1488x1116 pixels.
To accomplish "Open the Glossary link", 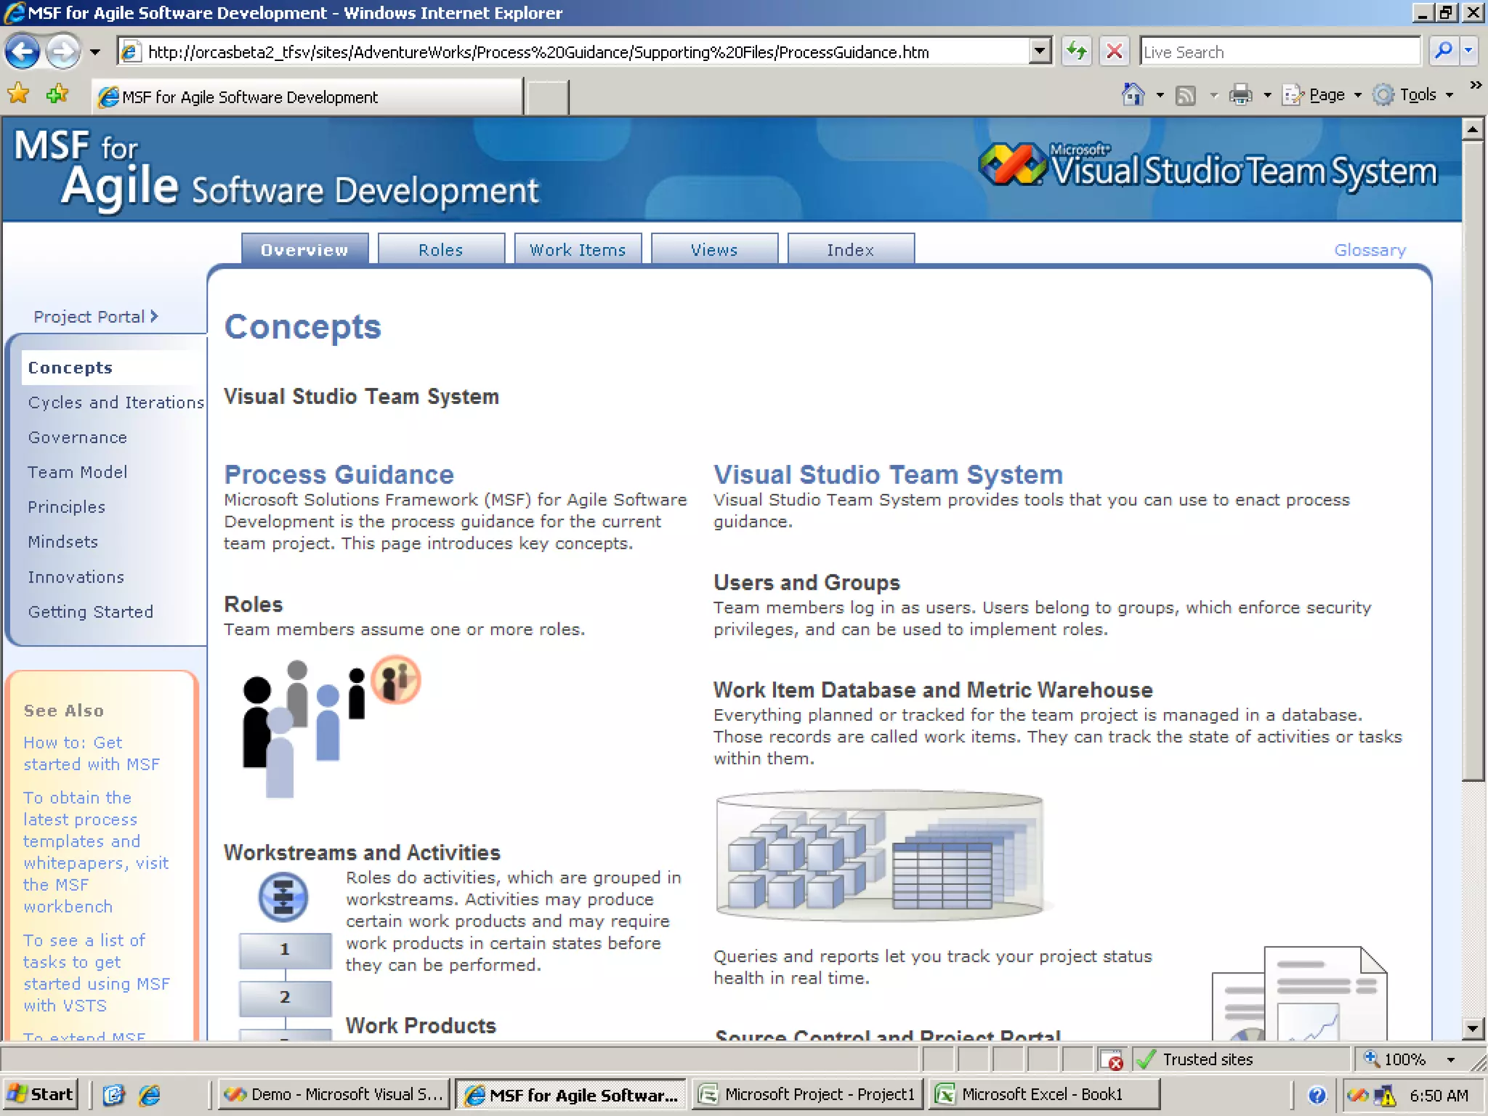I will [1370, 250].
